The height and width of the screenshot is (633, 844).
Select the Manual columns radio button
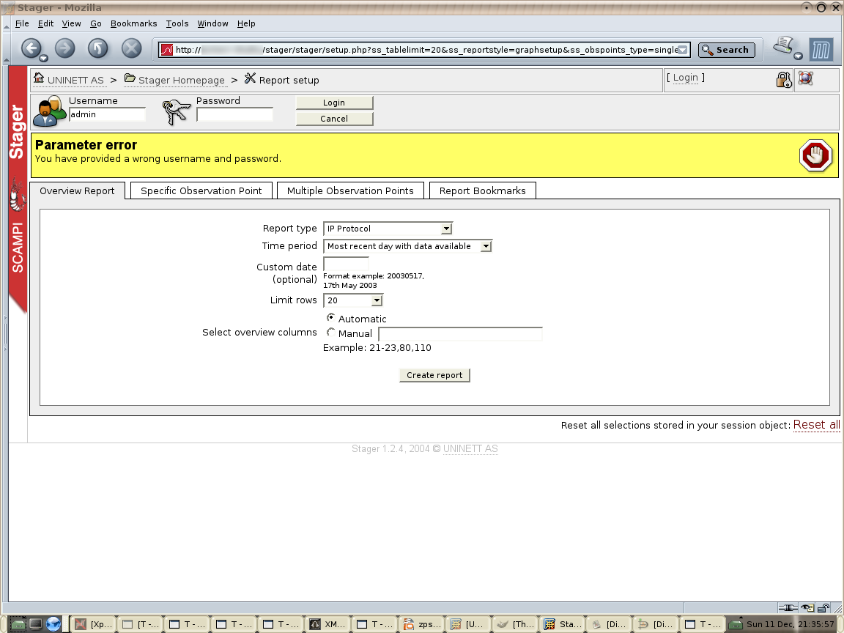pyautogui.click(x=331, y=332)
